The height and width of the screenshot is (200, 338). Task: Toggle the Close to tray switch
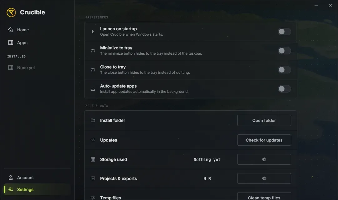pos(284,70)
